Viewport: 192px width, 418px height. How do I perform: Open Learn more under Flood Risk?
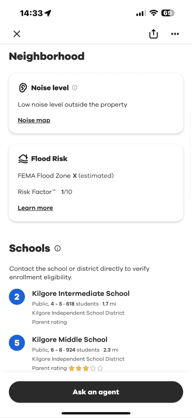coord(35,208)
